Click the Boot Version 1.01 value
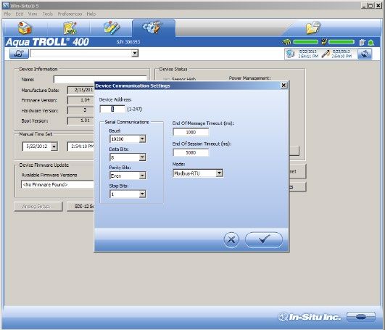The width and height of the screenshot is (385, 330). [81, 120]
